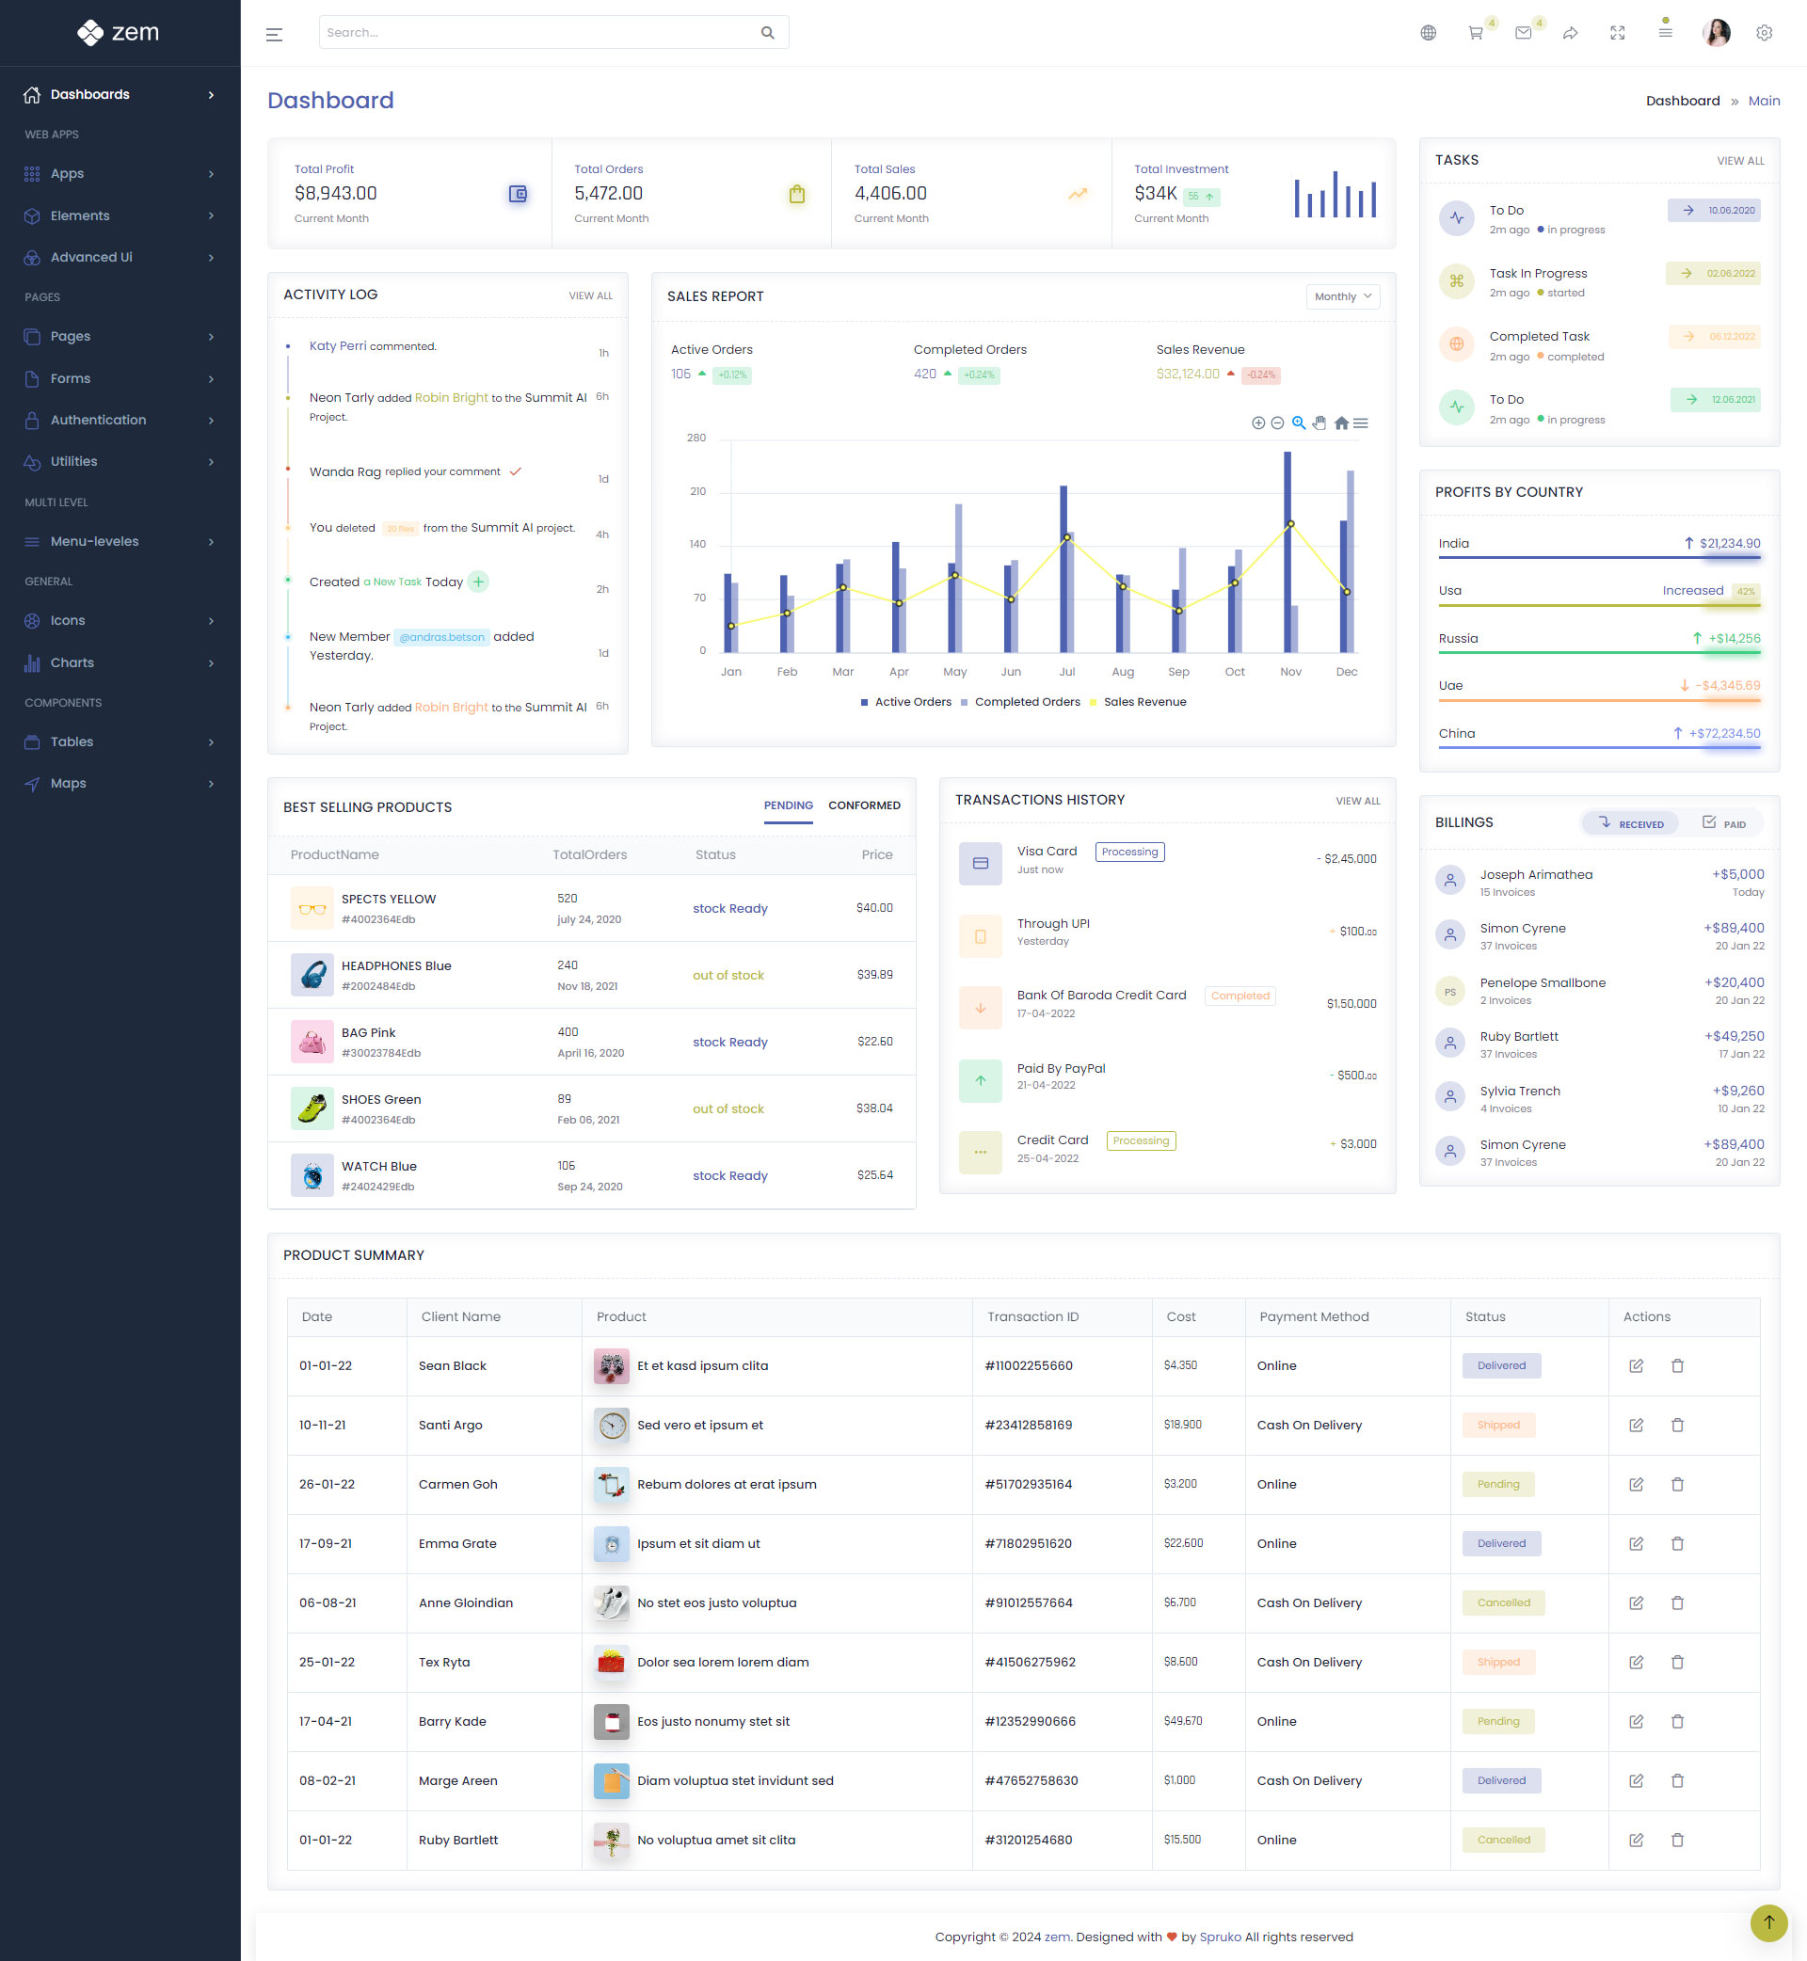Toggle sidebar with hamburger icon
Screen dimensions: 1807x1961
[274, 34]
